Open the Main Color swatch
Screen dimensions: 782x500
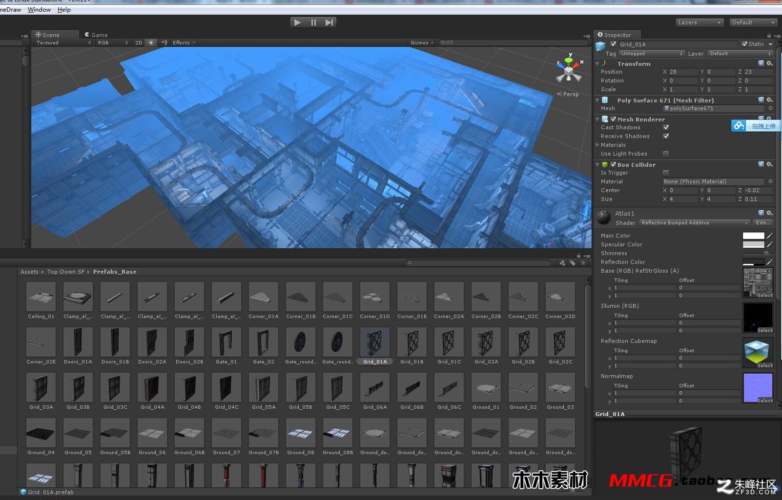click(753, 236)
